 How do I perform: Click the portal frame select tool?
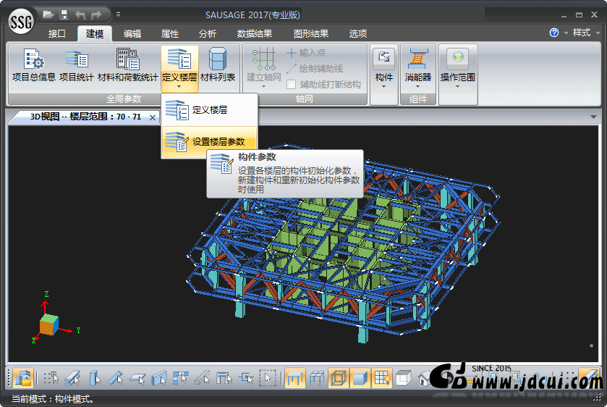pos(224,377)
